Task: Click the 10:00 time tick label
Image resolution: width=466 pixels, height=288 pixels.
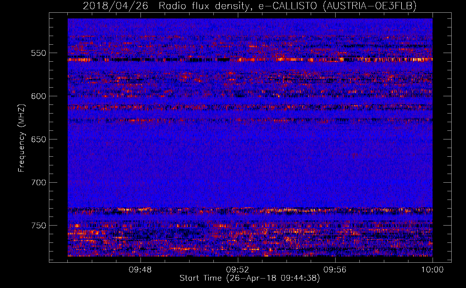Action: coord(432,270)
